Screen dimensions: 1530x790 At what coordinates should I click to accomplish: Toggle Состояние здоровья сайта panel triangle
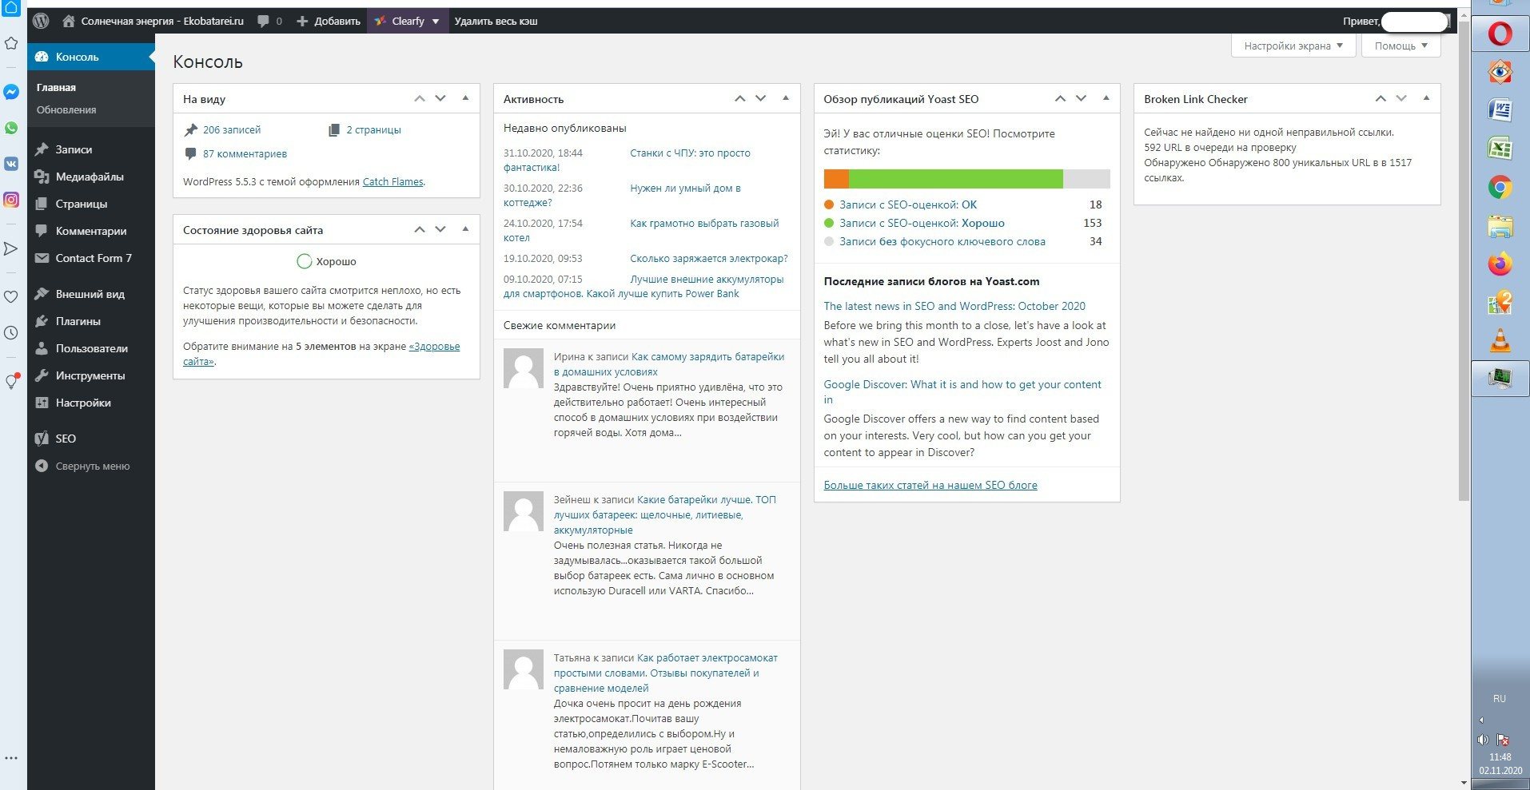(x=465, y=229)
